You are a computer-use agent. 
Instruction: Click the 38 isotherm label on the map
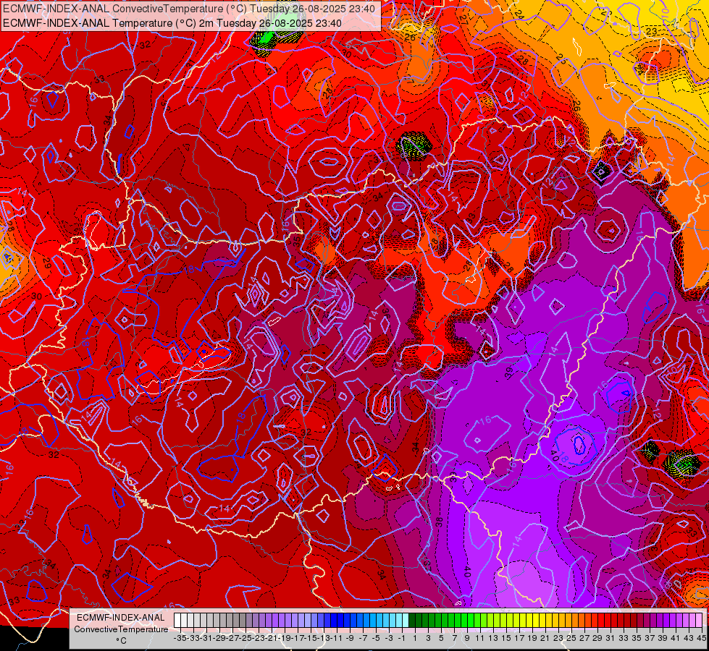(x=440, y=523)
